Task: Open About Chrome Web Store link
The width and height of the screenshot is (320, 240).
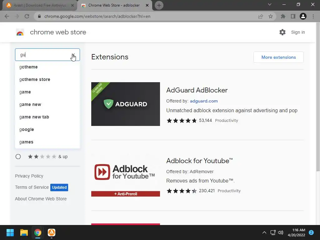Action: [41, 199]
